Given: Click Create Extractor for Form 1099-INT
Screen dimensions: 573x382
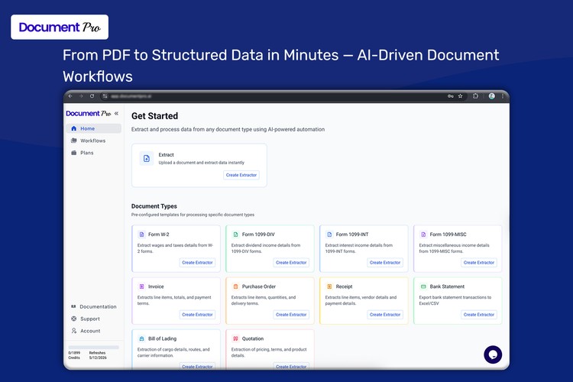Looking at the screenshot, I should (x=385, y=263).
